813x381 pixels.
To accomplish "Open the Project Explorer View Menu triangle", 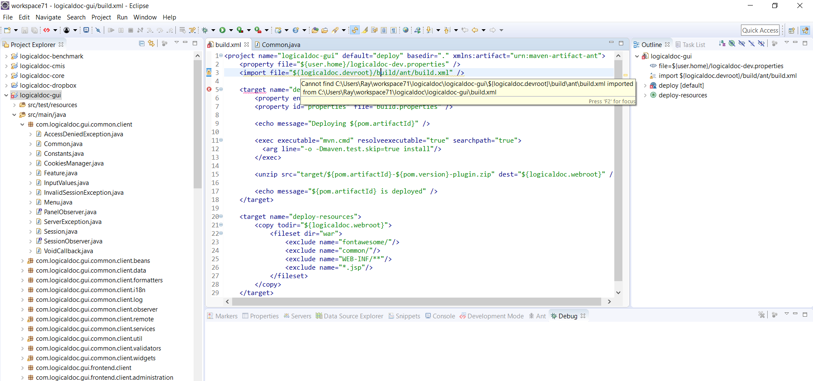I will [176, 43].
